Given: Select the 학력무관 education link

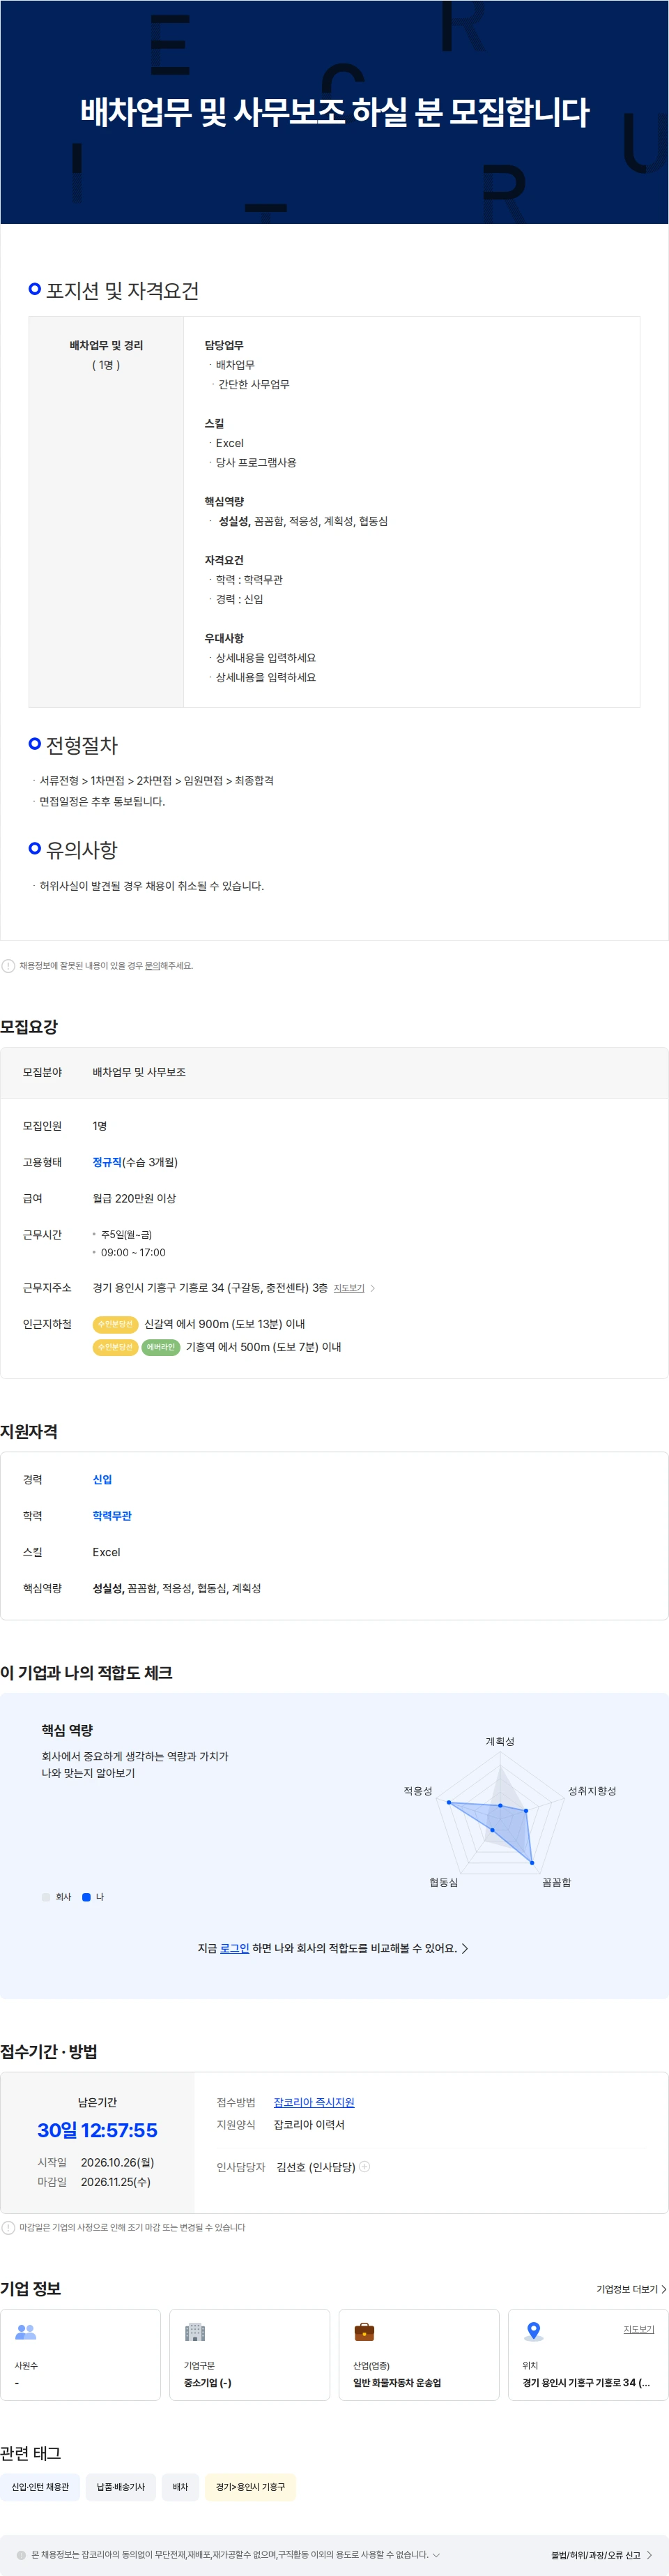Looking at the screenshot, I should [111, 1516].
